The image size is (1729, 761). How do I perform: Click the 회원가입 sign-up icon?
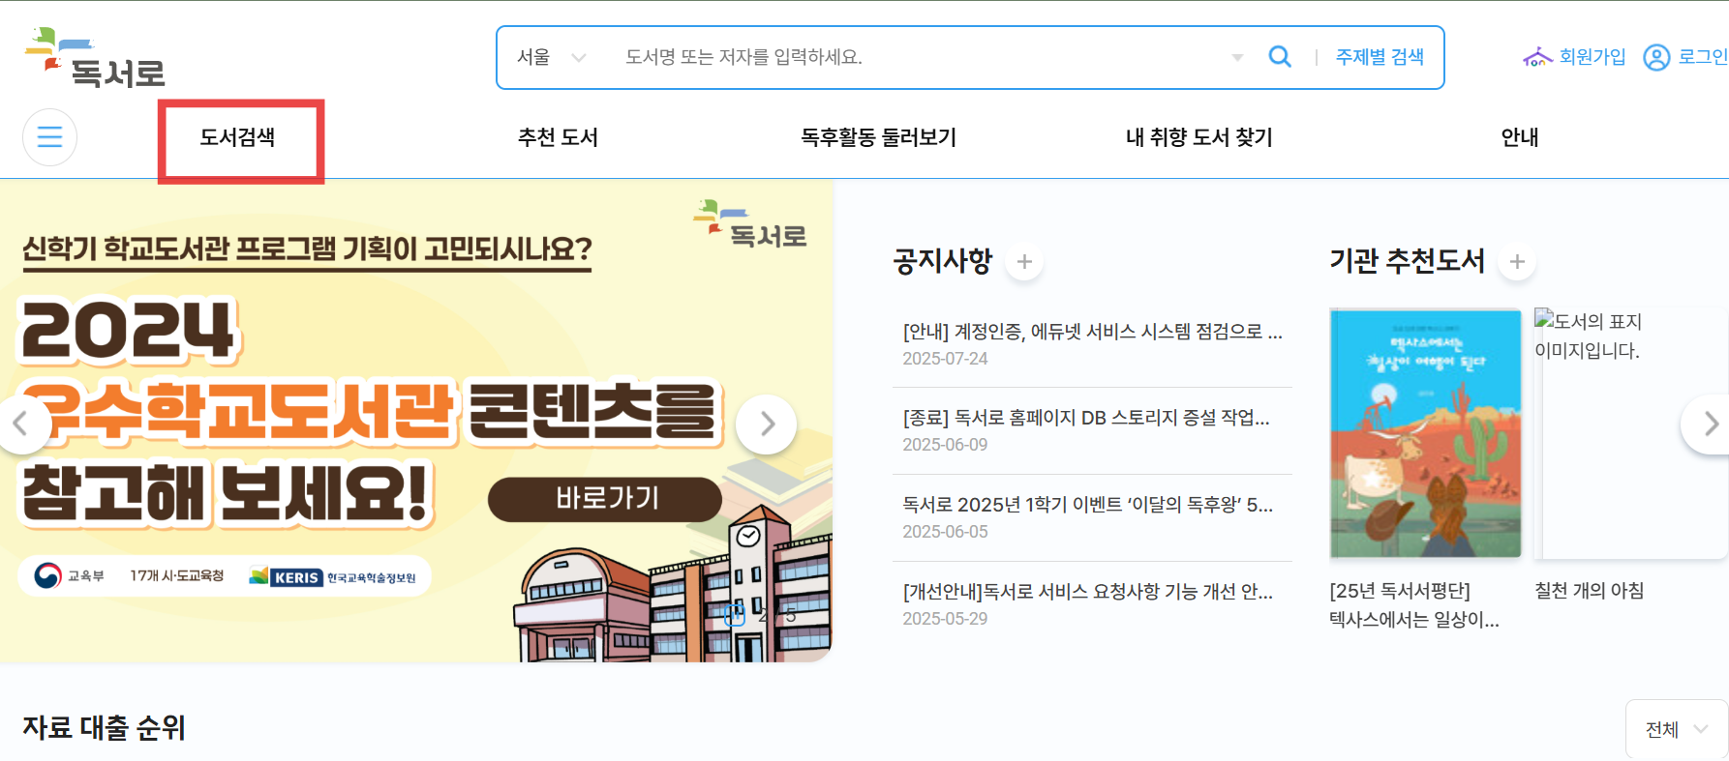pos(1537,57)
